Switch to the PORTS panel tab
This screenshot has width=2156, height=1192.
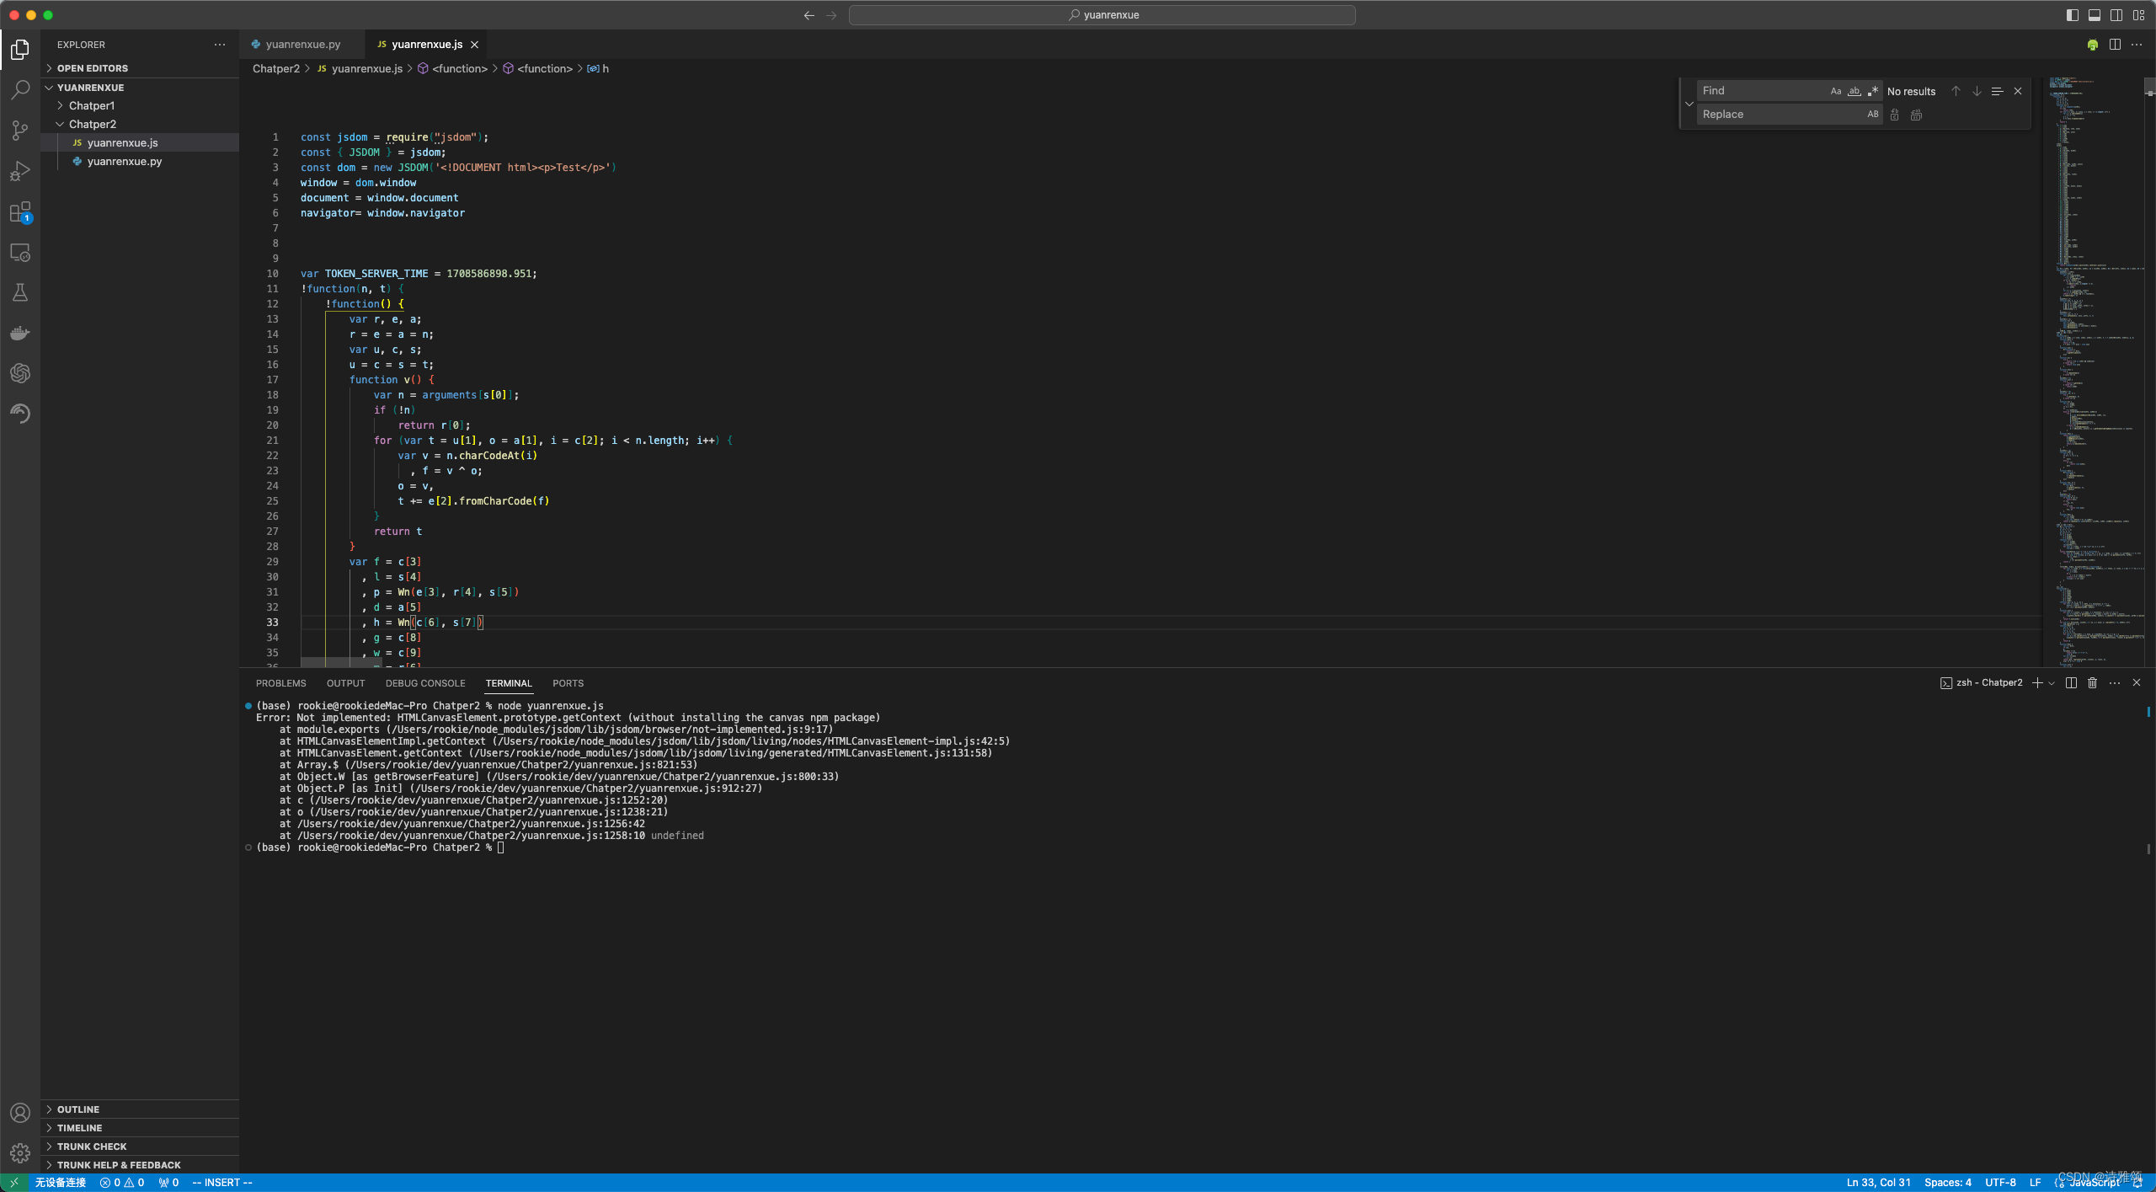coord(568,683)
